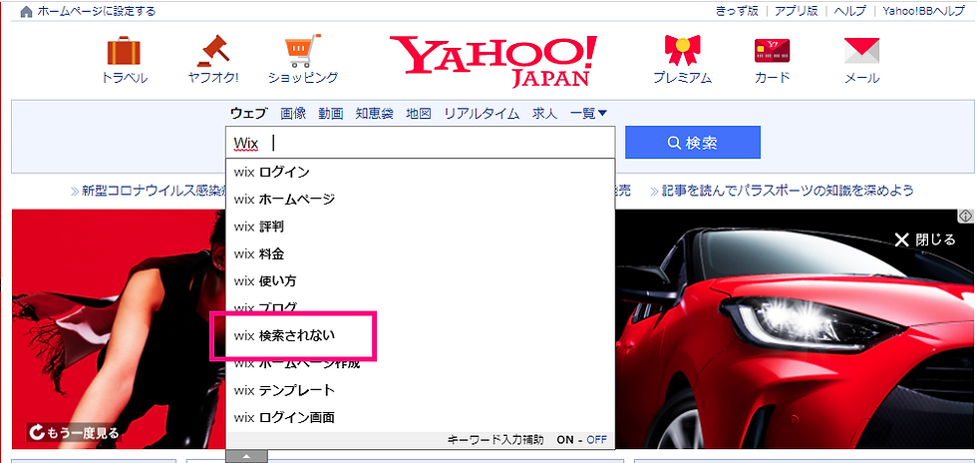The image size is (977, 463).
Task: Choose suggestion wix 評判
Action: click(421, 227)
